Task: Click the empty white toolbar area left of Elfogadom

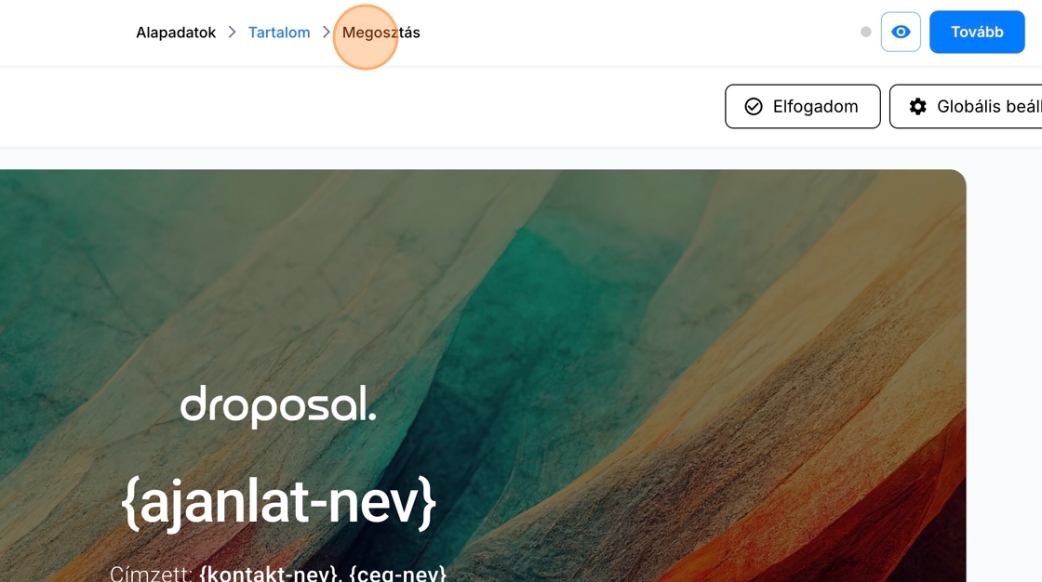Action: click(359, 106)
